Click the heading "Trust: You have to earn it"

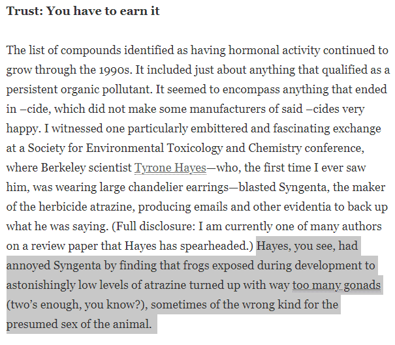point(83,11)
